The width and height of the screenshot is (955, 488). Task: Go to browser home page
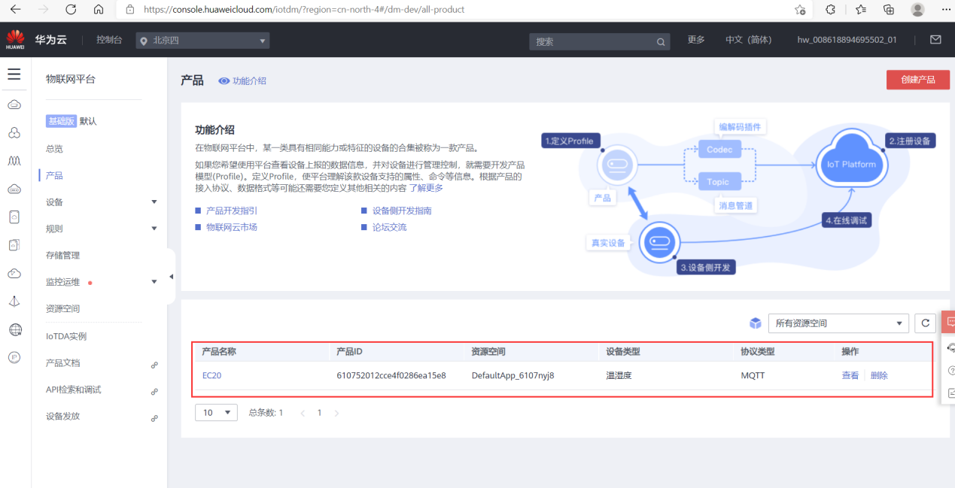point(99,10)
